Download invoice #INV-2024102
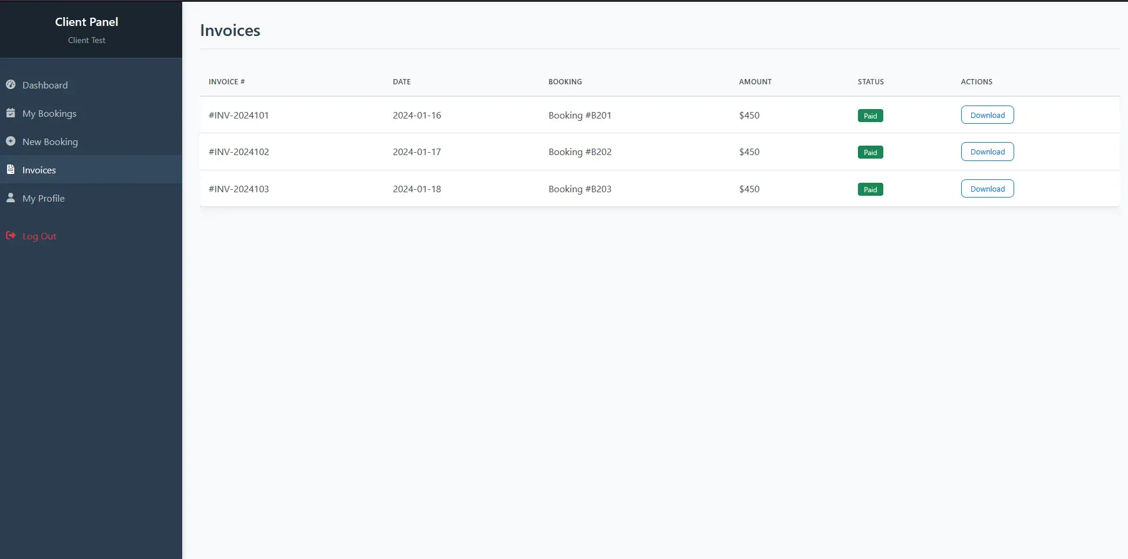 [987, 152]
